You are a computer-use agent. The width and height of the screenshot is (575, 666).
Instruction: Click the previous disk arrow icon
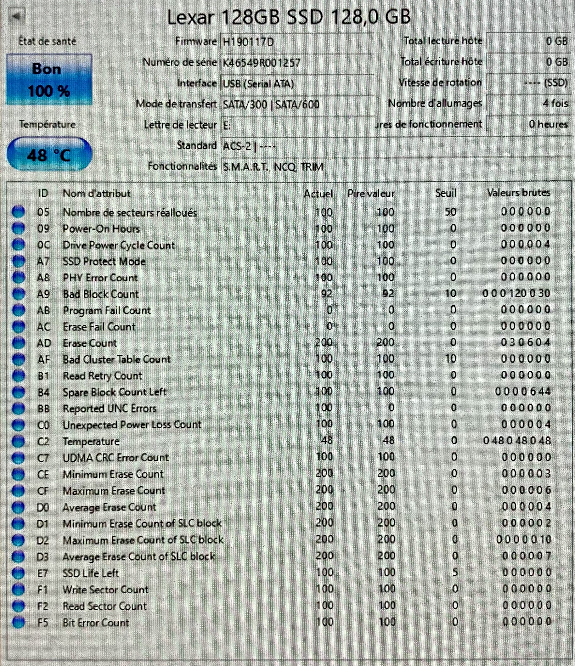(x=16, y=16)
